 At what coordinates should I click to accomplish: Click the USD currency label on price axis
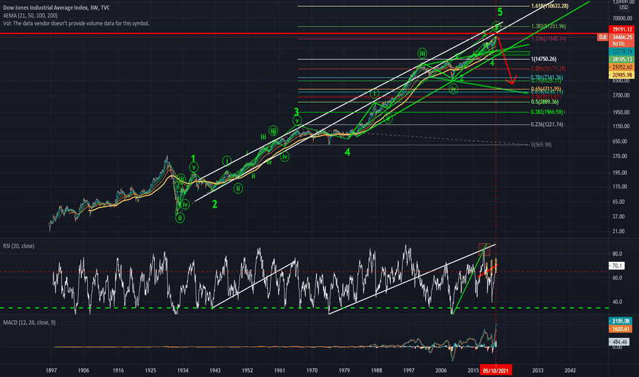(623, 8)
